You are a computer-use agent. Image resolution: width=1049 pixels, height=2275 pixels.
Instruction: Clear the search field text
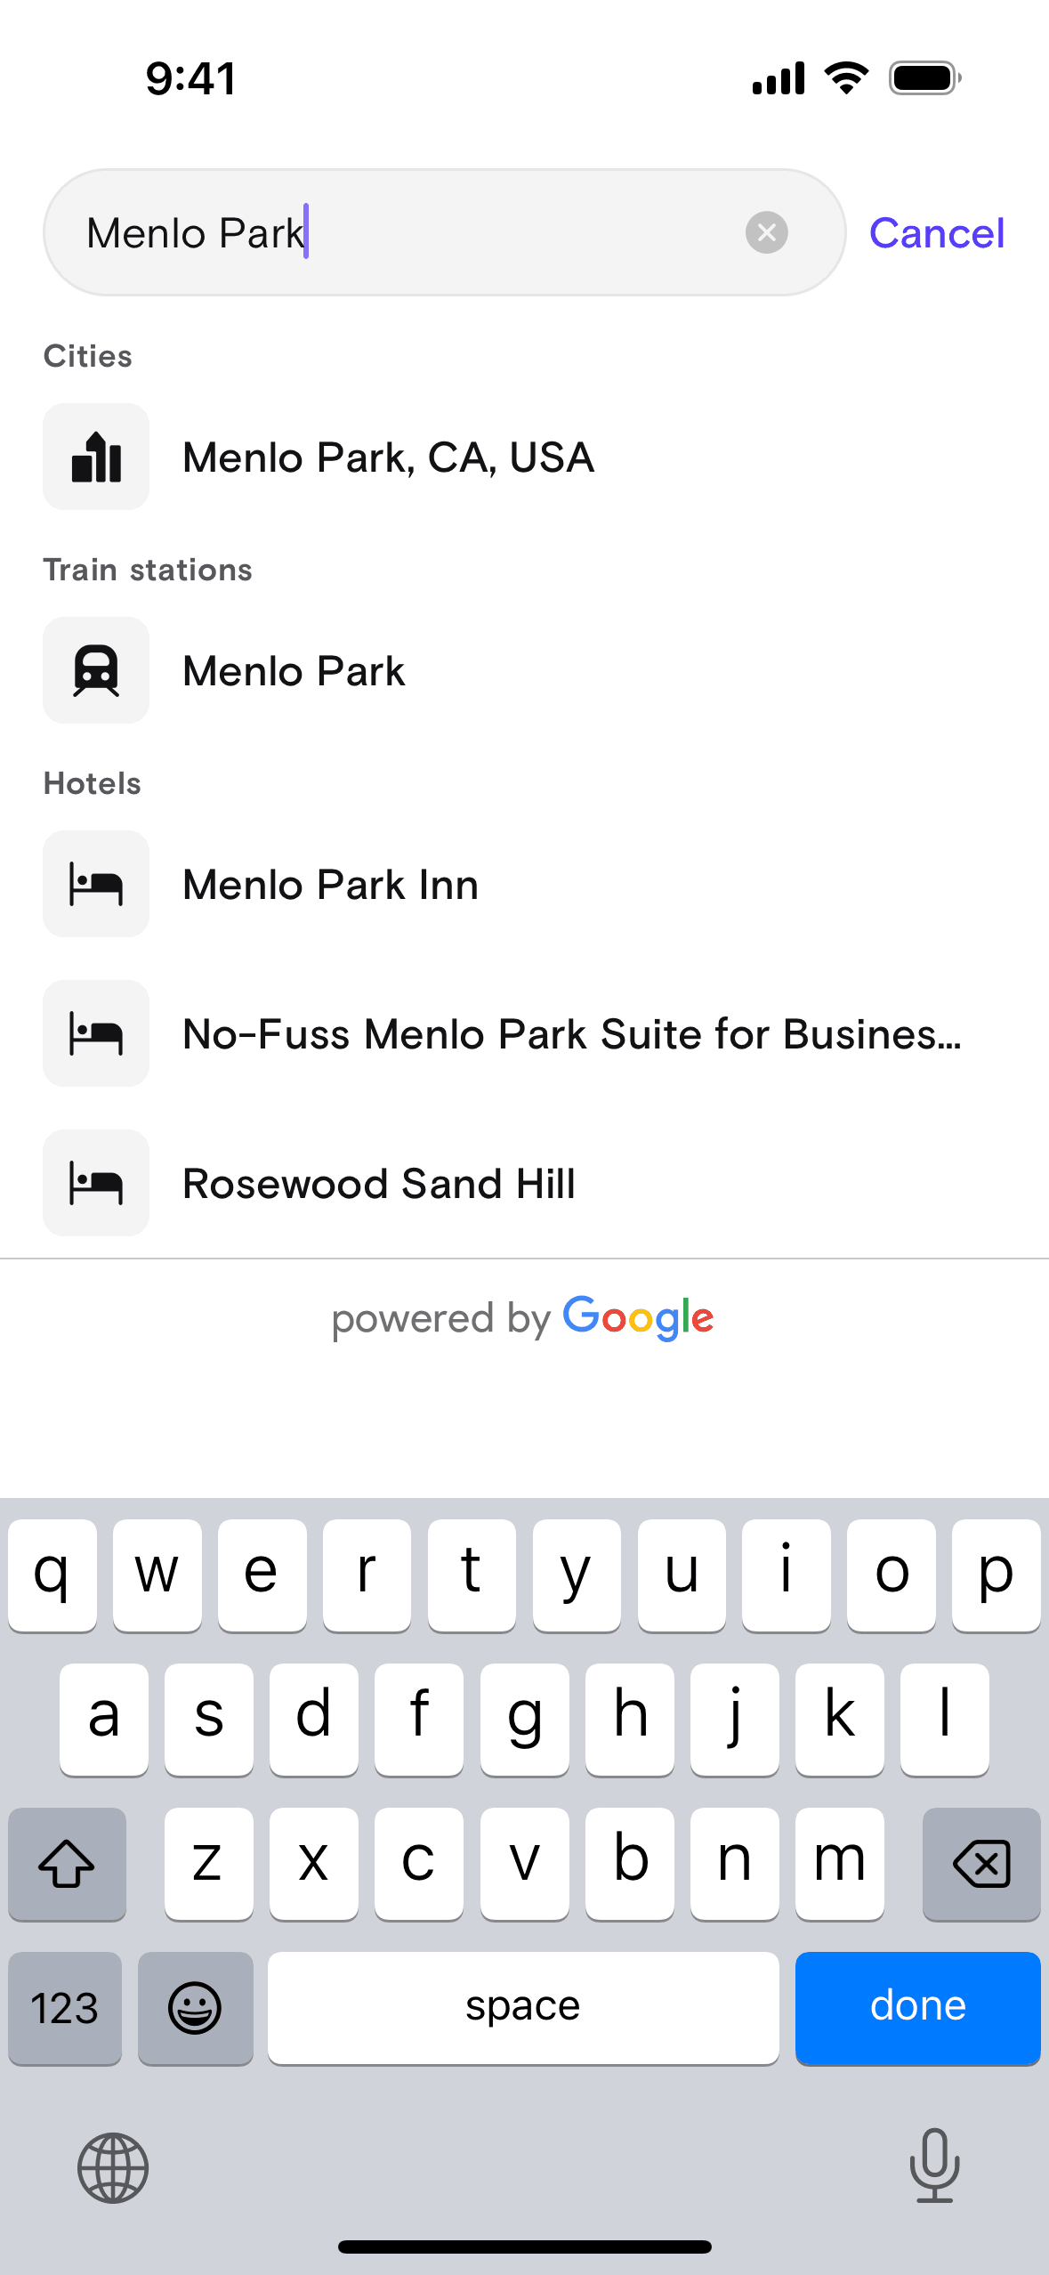pyautogui.click(x=766, y=233)
